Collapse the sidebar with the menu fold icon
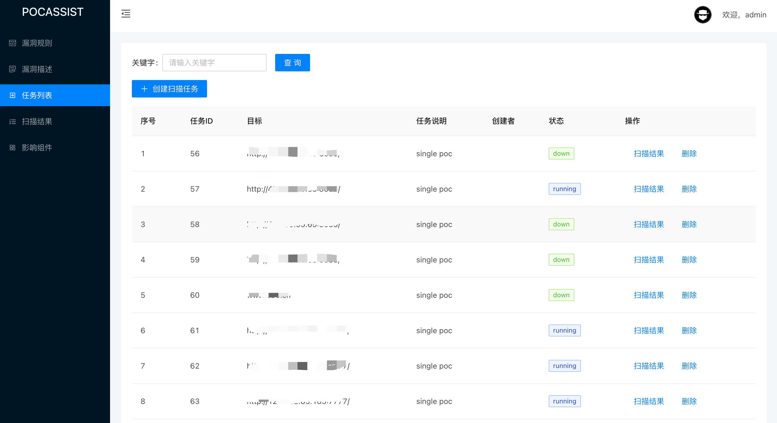This screenshot has width=777, height=423. pyautogui.click(x=126, y=14)
